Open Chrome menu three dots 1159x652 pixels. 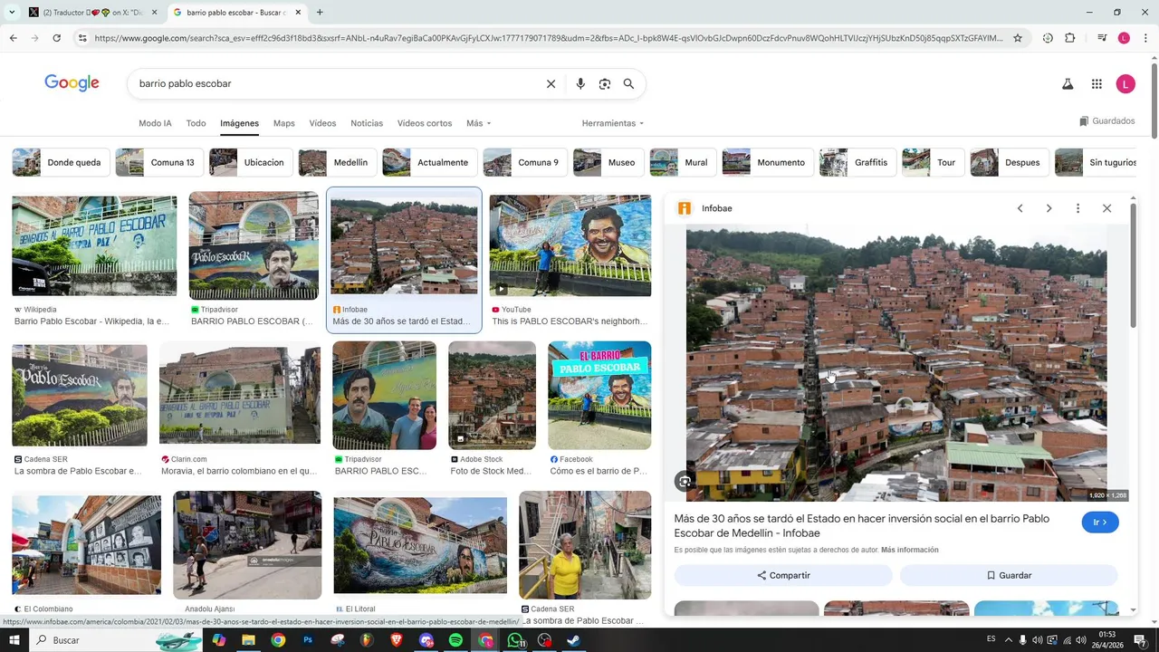pyautogui.click(x=1146, y=38)
